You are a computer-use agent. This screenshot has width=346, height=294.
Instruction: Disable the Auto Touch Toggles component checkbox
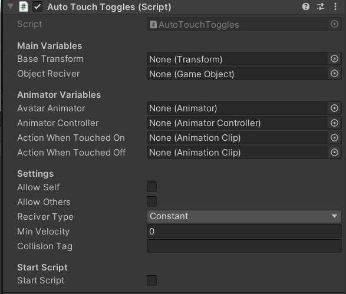(x=37, y=7)
